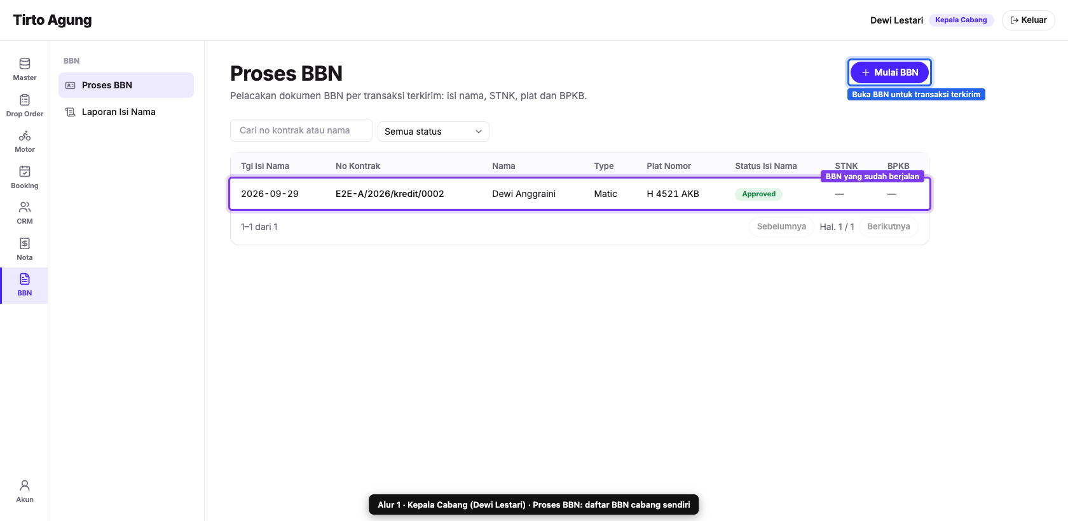Open the Akun profile icon

click(x=25, y=485)
